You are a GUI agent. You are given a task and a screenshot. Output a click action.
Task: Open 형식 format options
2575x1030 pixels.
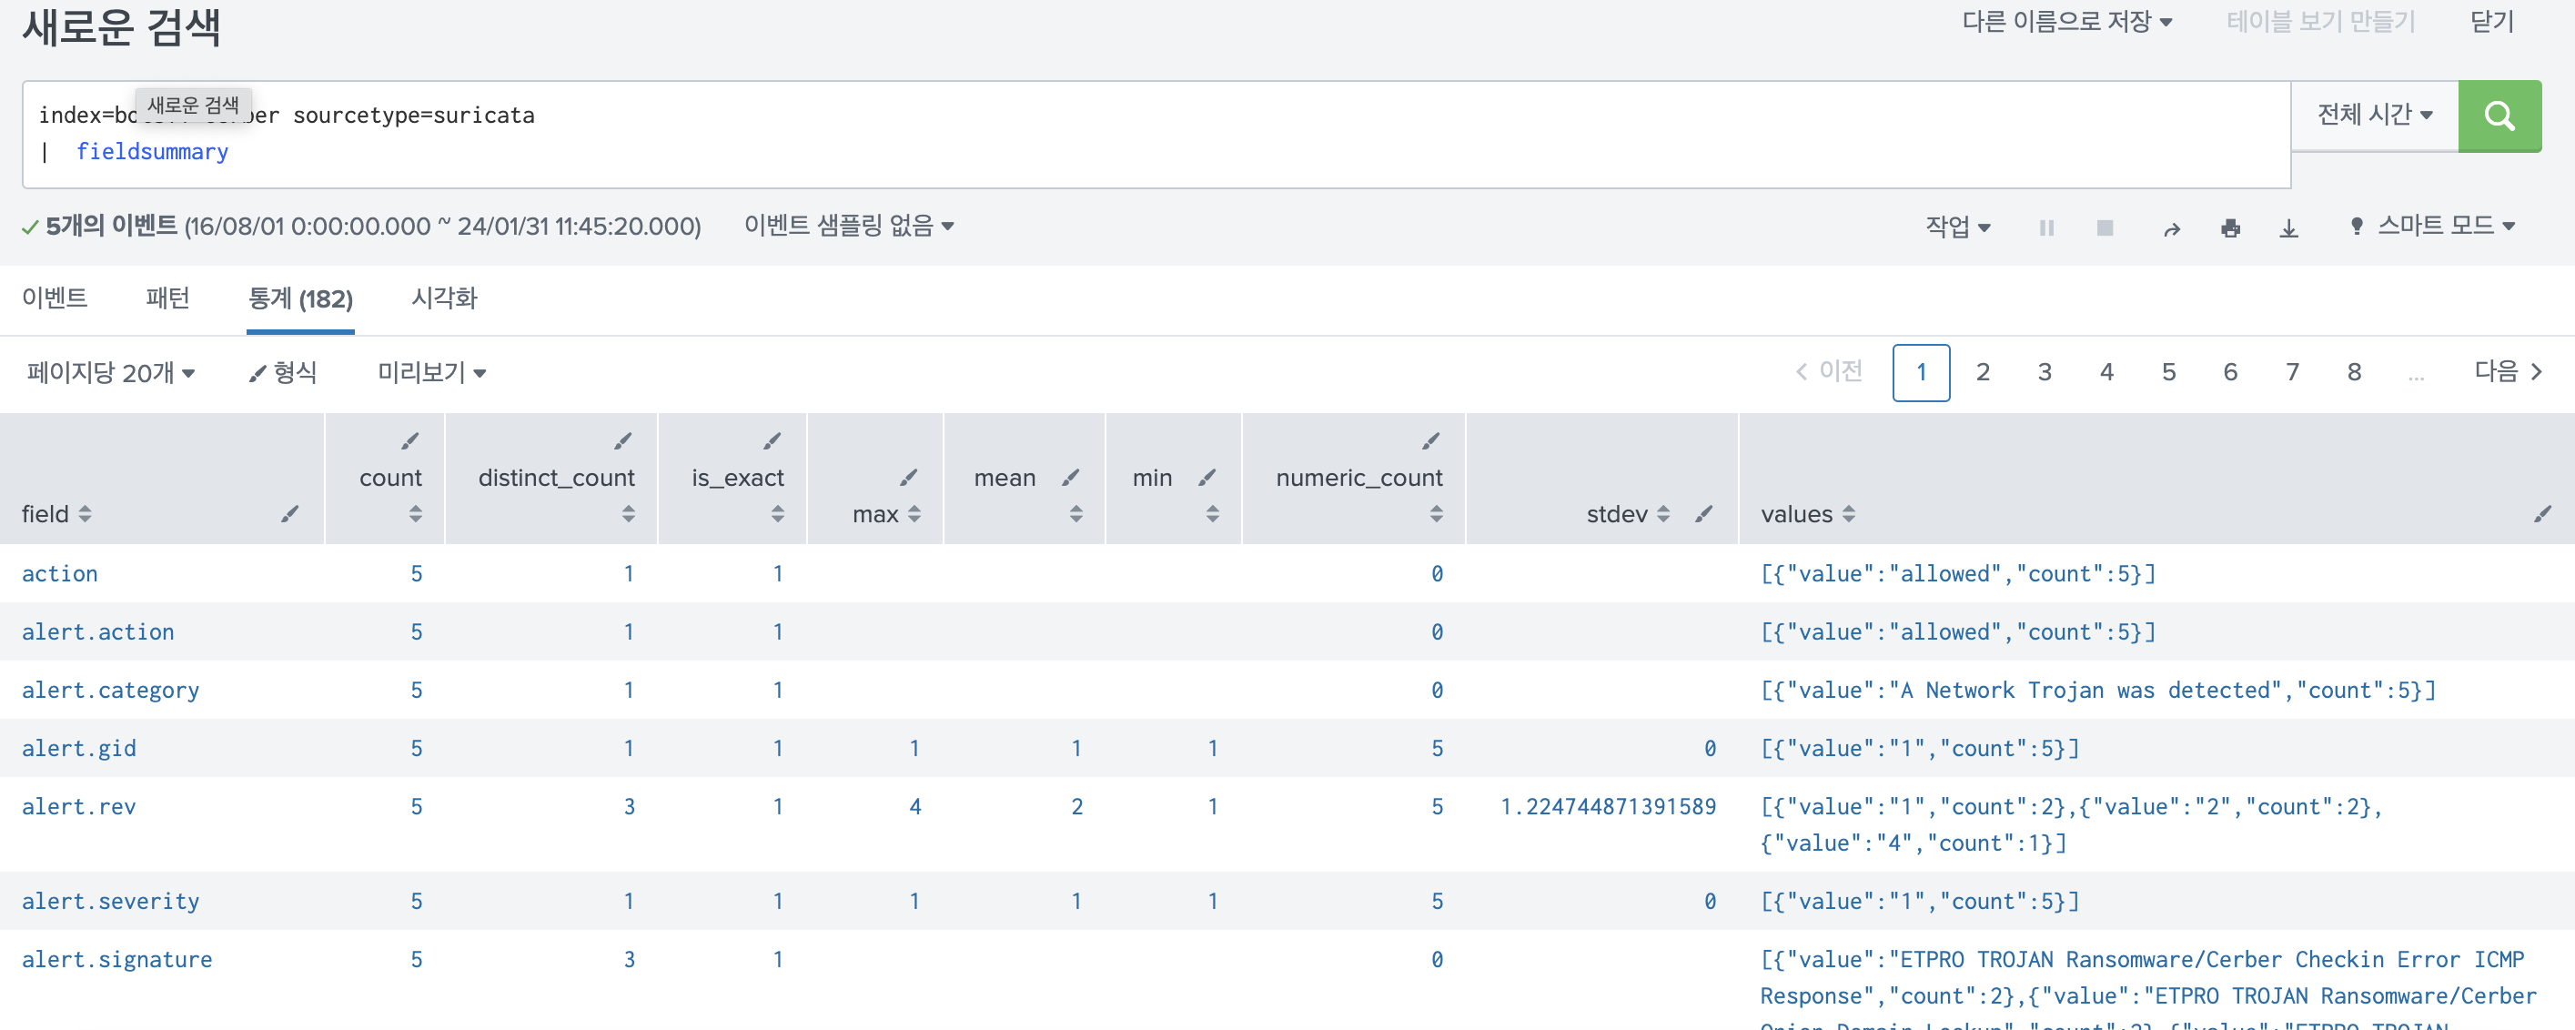(x=283, y=373)
